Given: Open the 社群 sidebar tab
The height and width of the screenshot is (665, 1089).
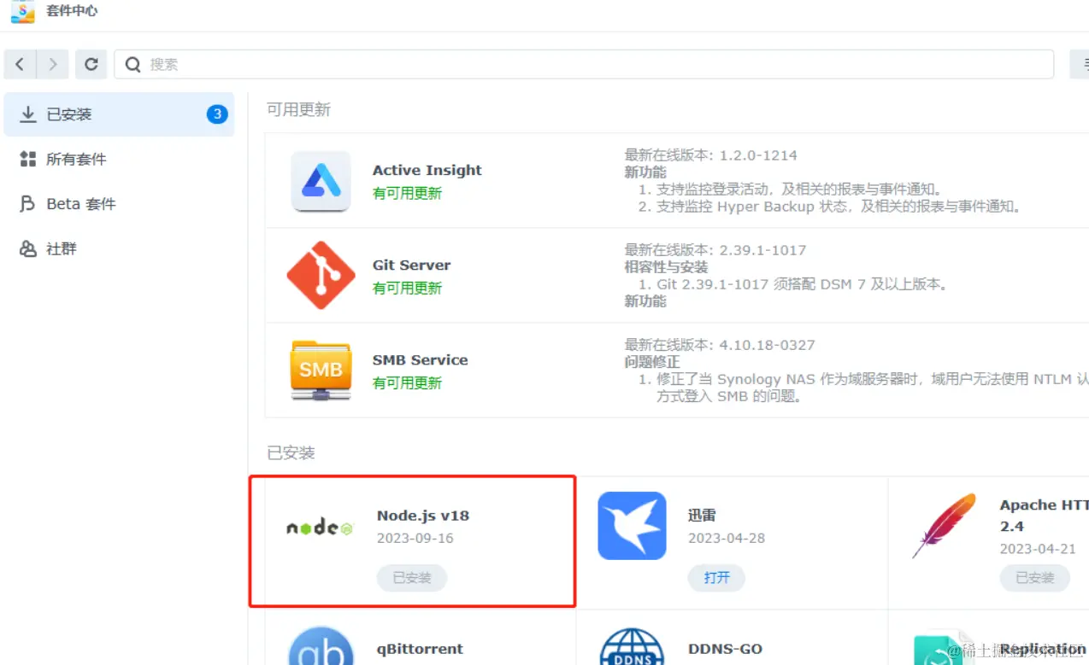Looking at the screenshot, I should tap(119, 249).
